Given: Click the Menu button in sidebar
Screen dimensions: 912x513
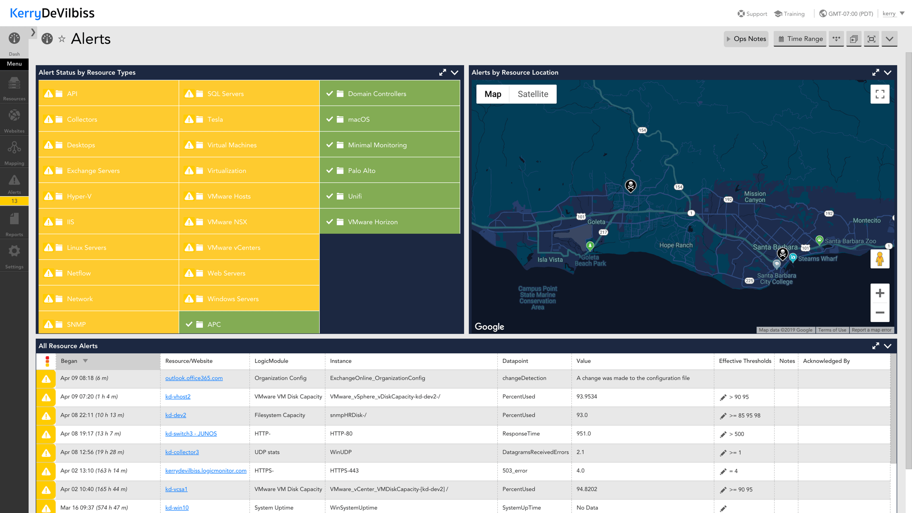Looking at the screenshot, I should pos(14,64).
